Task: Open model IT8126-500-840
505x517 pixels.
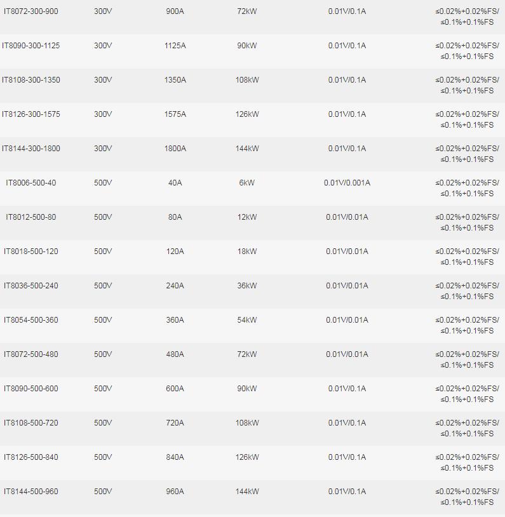Action: [x=30, y=457]
